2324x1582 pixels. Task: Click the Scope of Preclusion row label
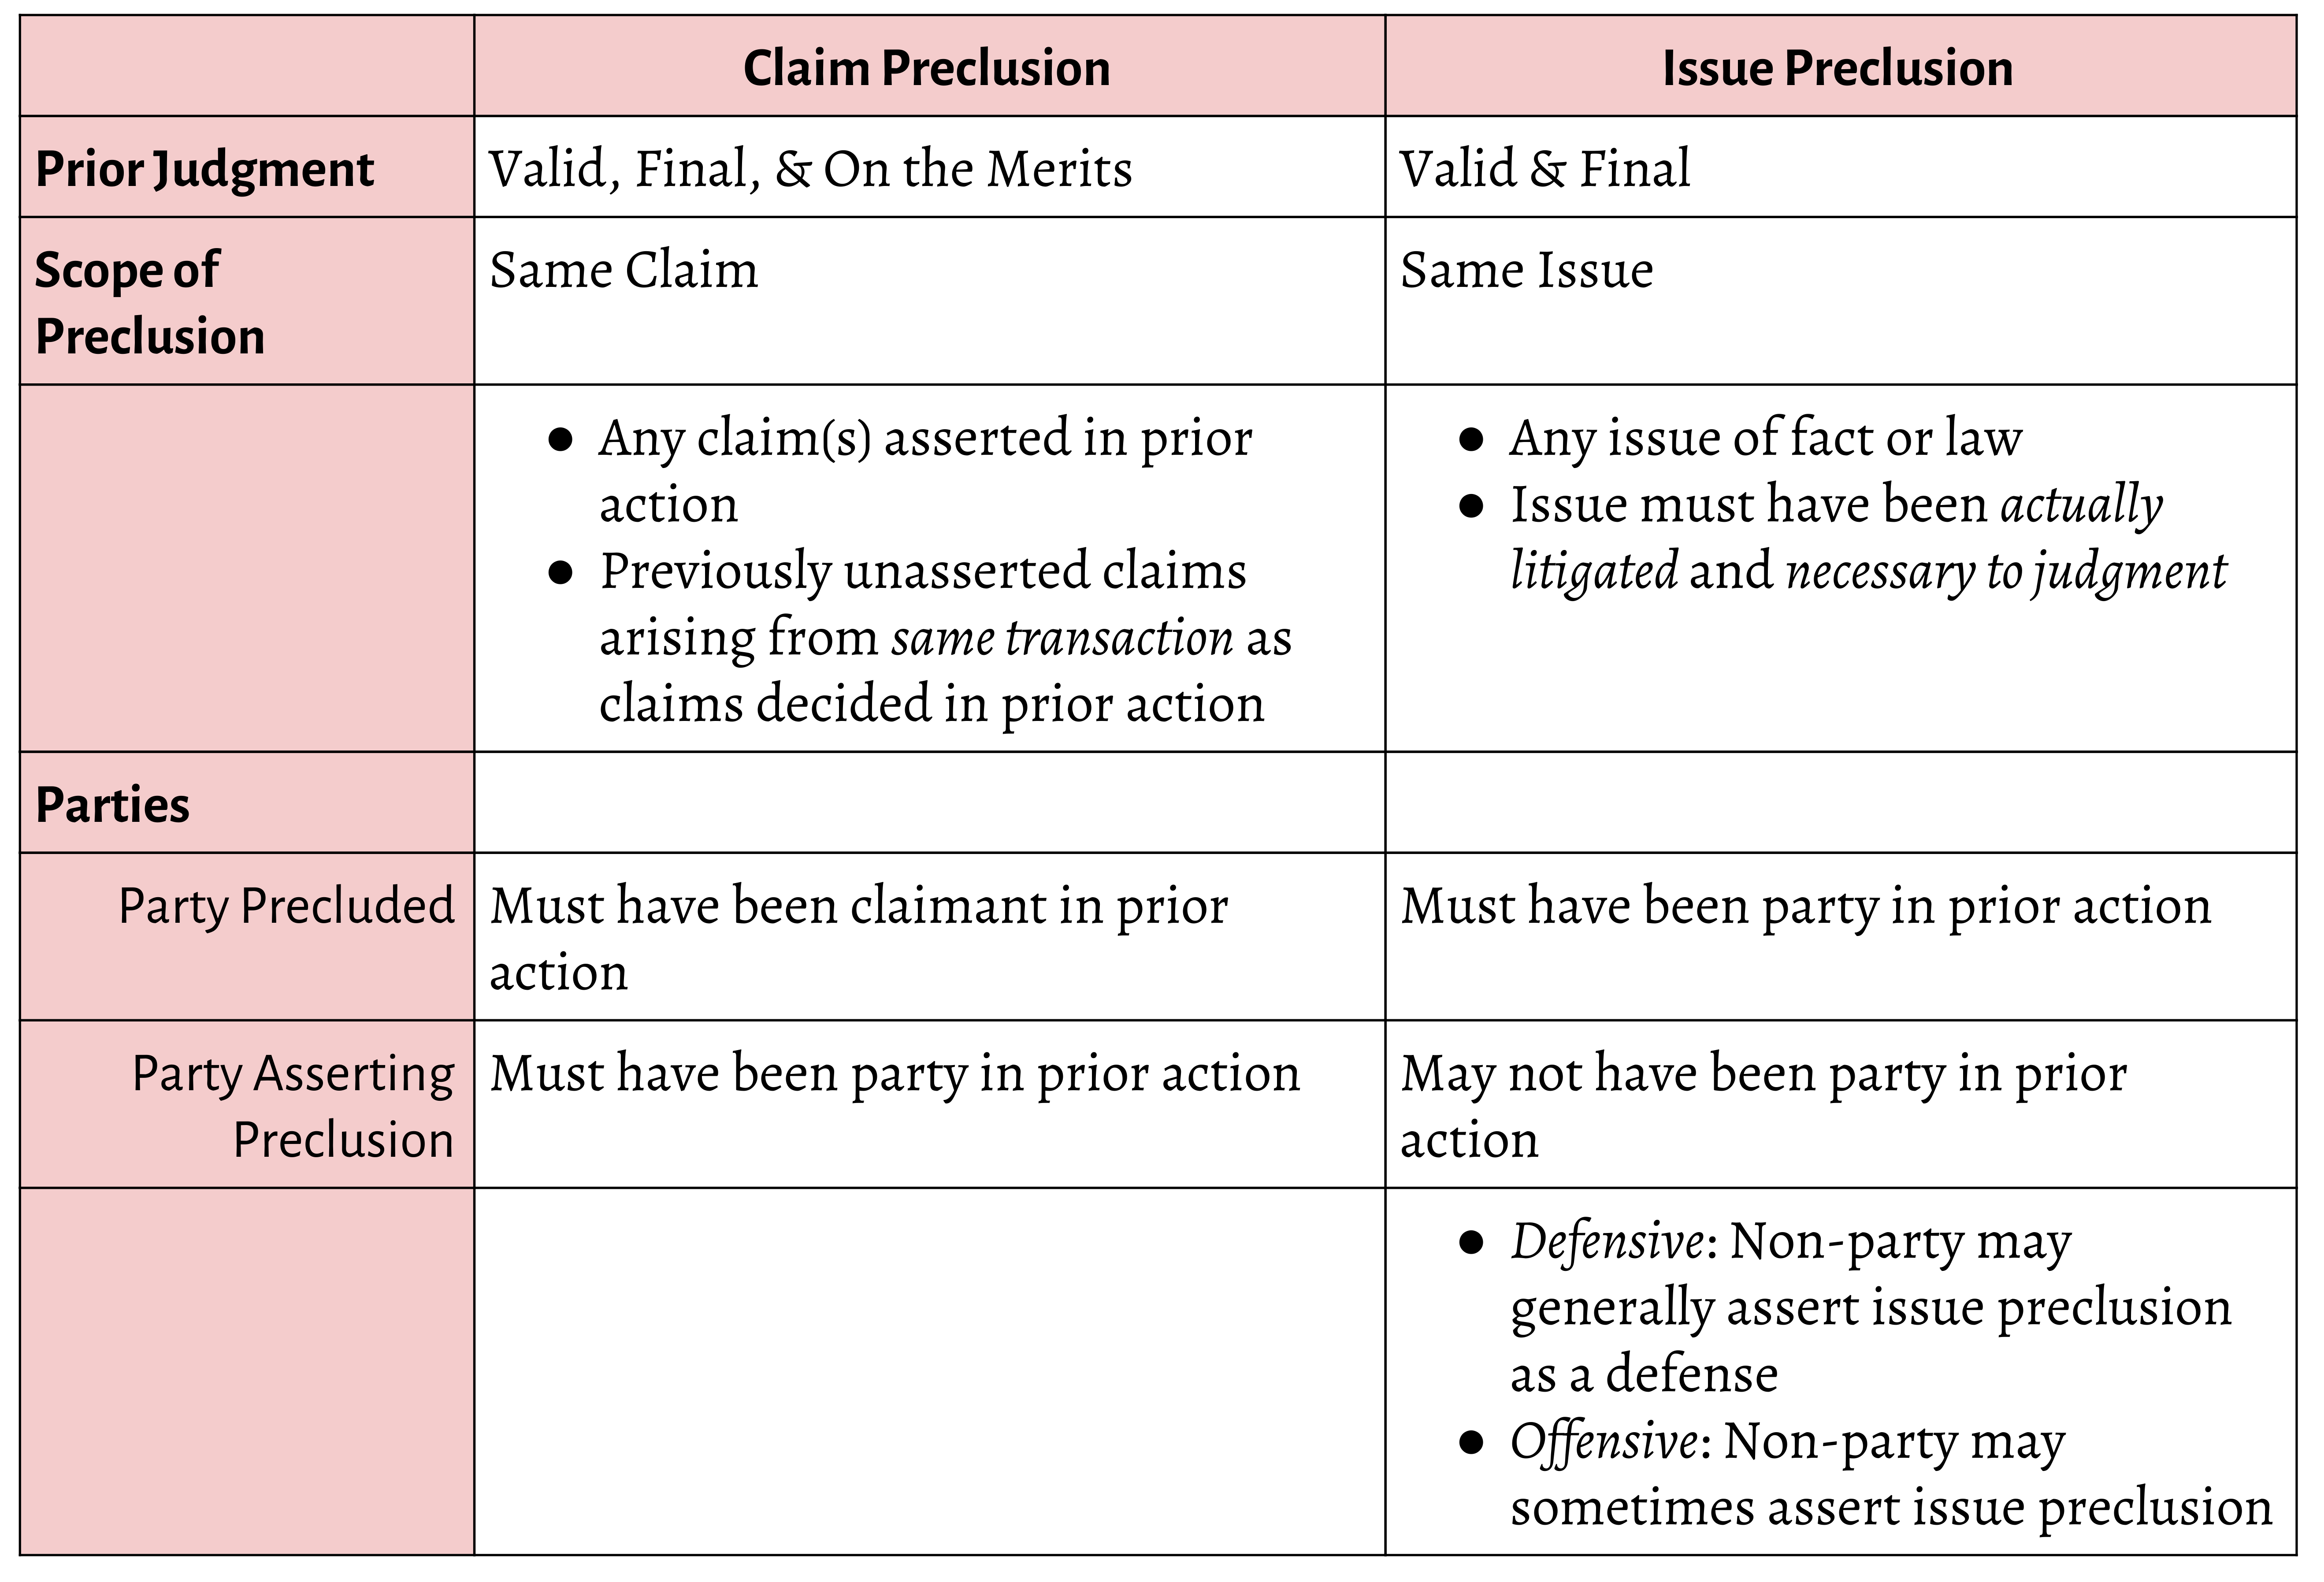[150, 302]
